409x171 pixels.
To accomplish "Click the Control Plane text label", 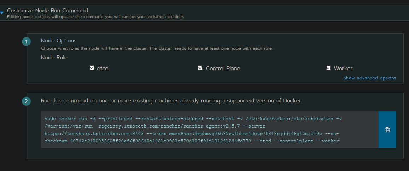I will point(223,69).
